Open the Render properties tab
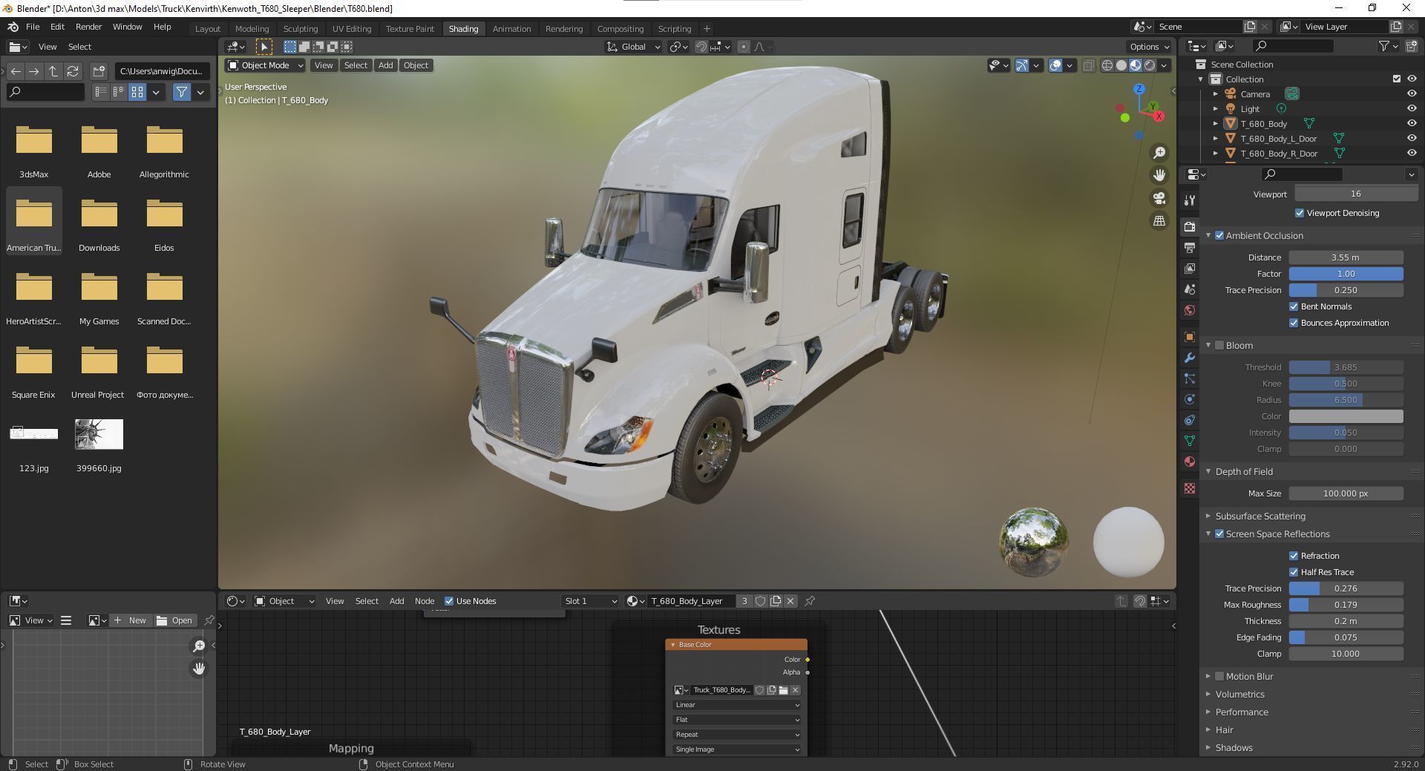Viewport: 1425px width, 771px height. click(x=1190, y=226)
